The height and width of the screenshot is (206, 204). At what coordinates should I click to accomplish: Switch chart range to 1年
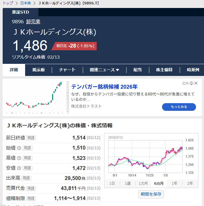click(x=174, y=183)
